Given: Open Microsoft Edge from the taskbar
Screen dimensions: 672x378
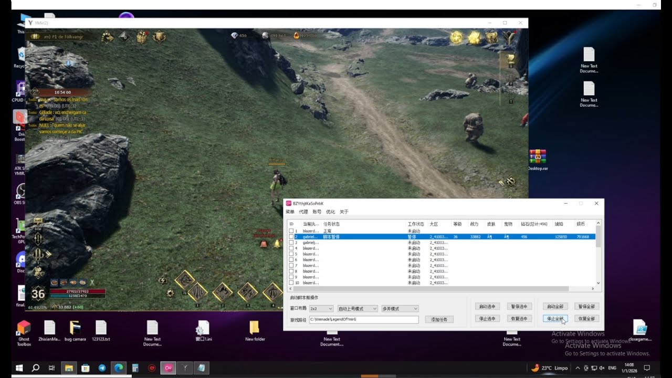Looking at the screenshot, I should click(119, 368).
